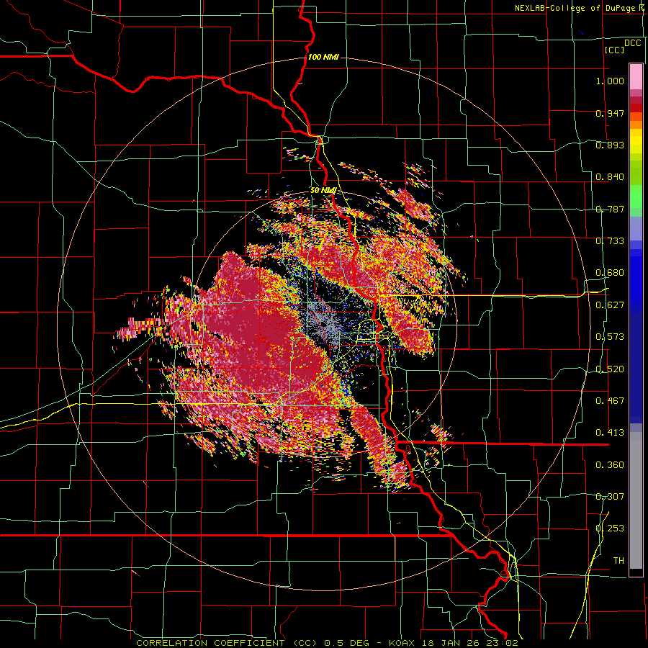Click the DCC label above color scale

pos(633,43)
